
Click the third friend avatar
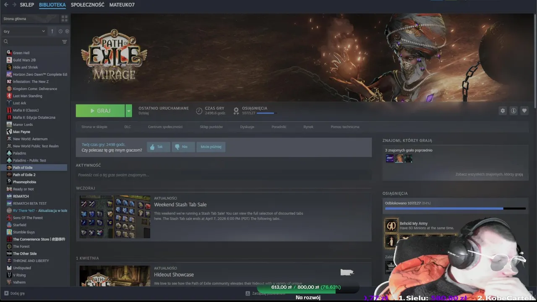408,159
